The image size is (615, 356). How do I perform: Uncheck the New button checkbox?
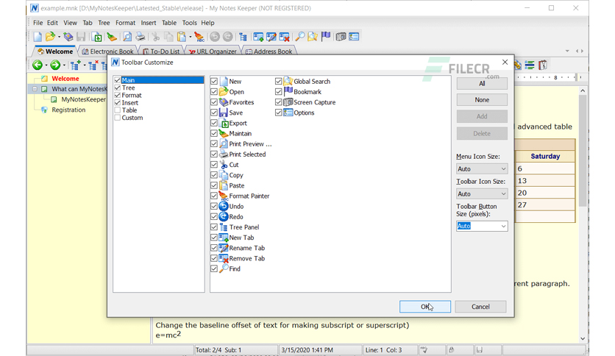point(214,81)
